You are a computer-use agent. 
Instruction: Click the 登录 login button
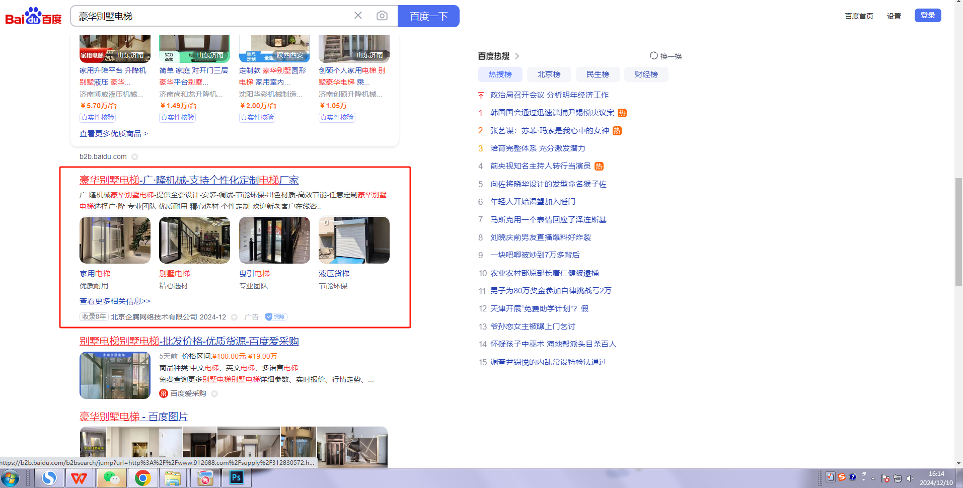(927, 16)
